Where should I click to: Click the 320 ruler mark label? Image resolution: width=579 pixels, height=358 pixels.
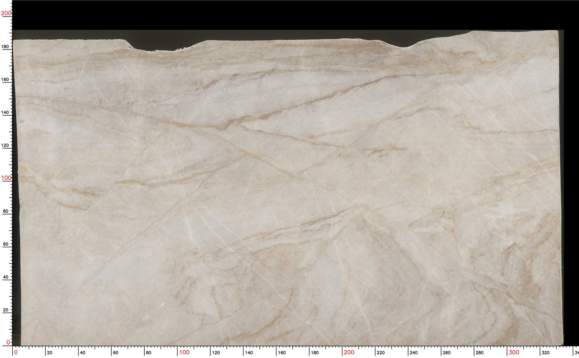pos(545,353)
